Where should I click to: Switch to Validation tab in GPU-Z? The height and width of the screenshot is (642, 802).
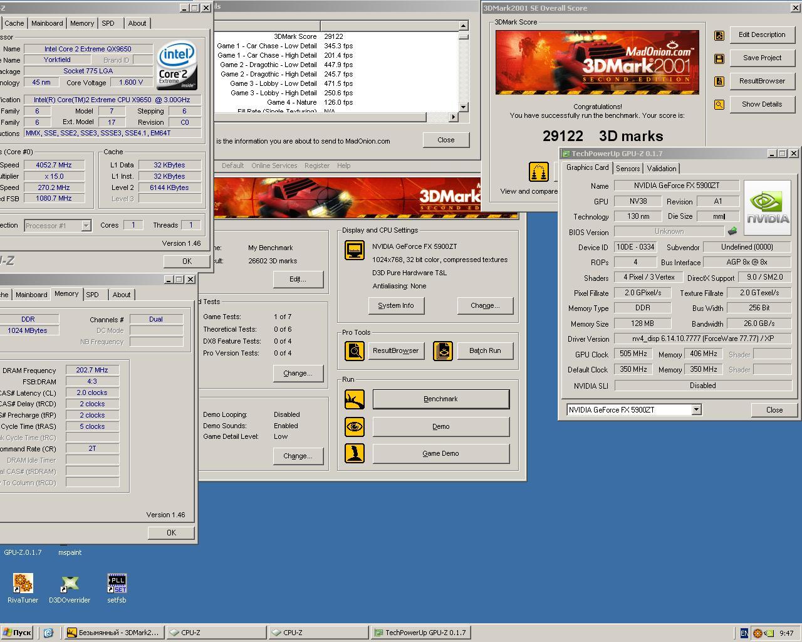[x=662, y=169]
